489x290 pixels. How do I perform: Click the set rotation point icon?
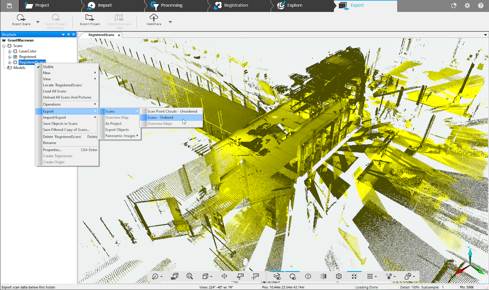pyautogui.click(x=224, y=276)
